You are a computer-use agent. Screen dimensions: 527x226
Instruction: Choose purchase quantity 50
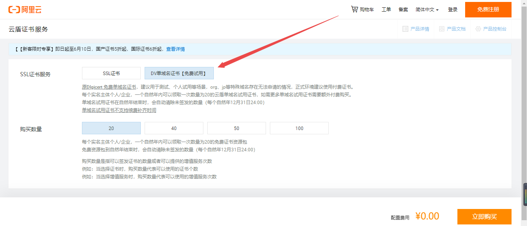click(237, 128)
